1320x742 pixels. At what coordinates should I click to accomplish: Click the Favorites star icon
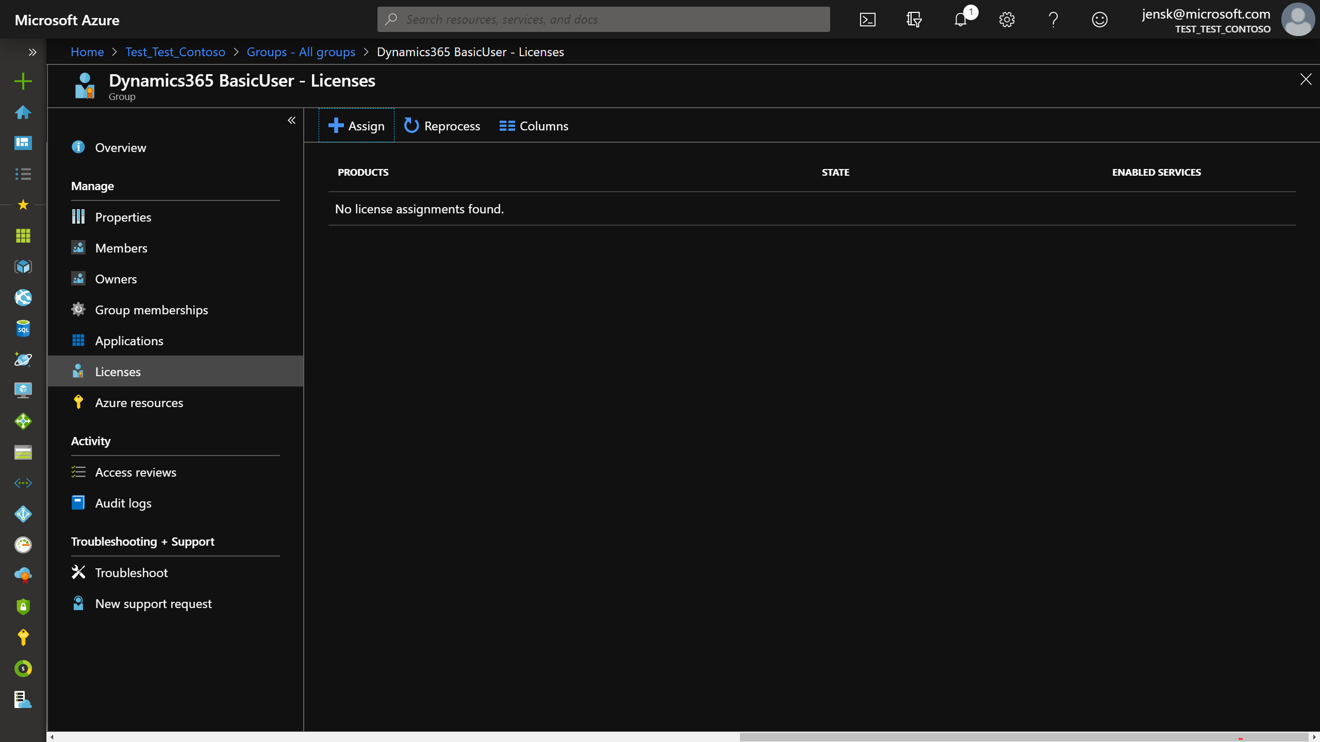point(23,205)
